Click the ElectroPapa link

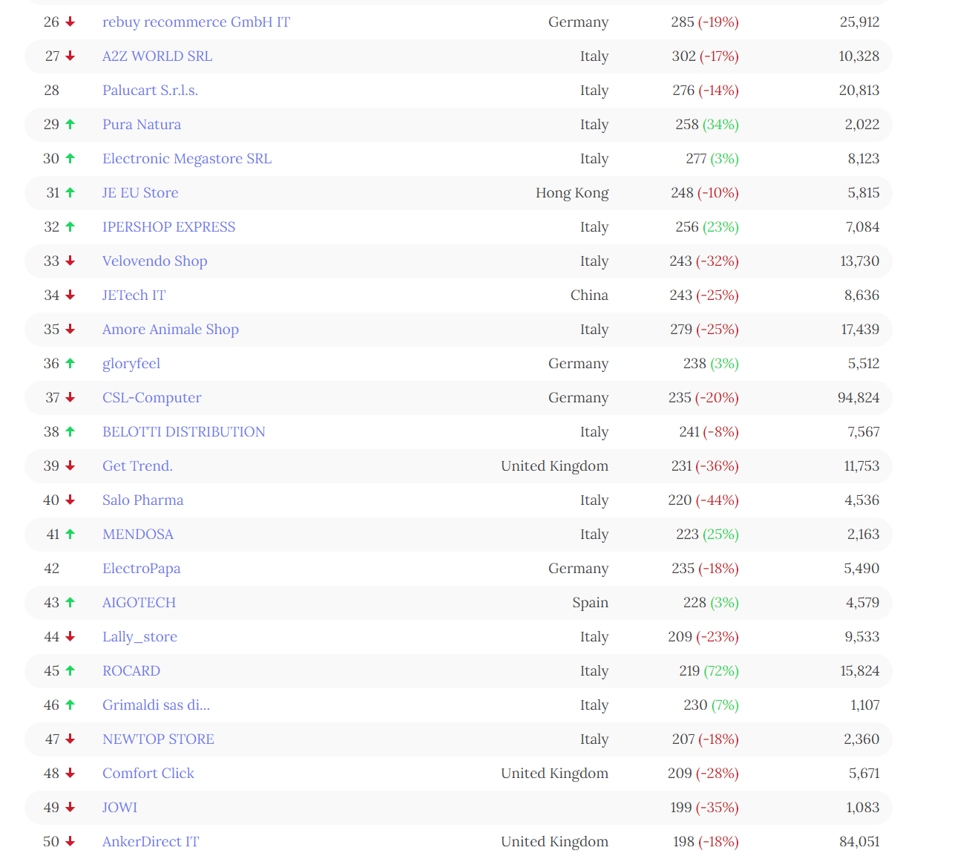[142, 568]
